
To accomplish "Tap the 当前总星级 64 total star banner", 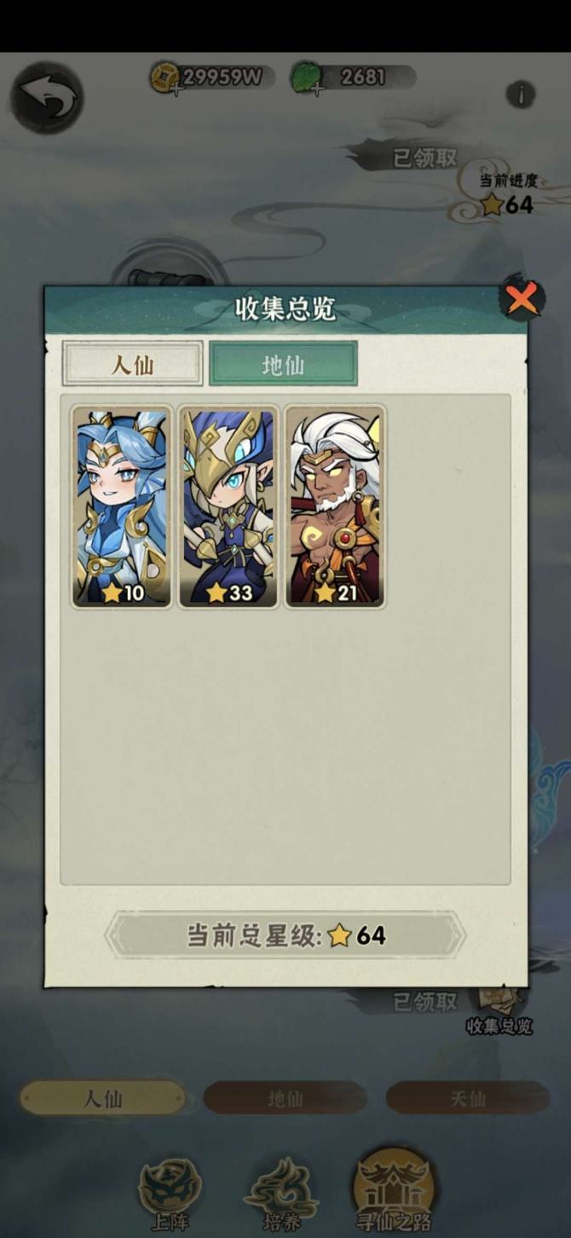I will pos(285,935).
